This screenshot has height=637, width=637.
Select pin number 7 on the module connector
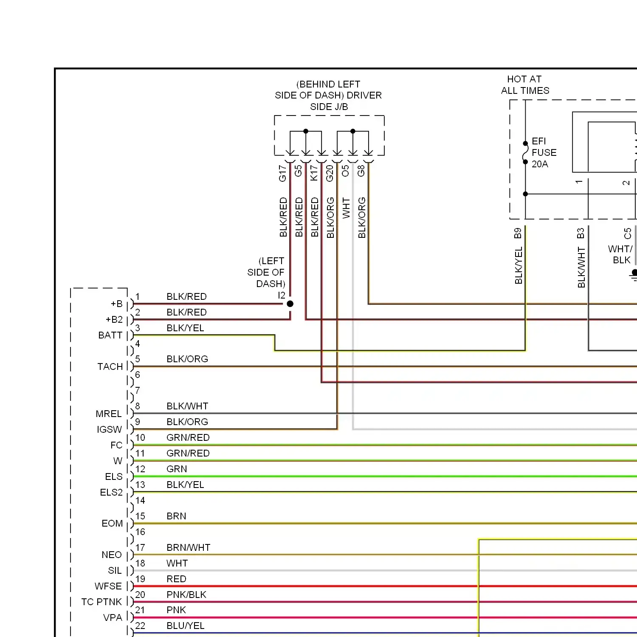[x=138, y=391]
